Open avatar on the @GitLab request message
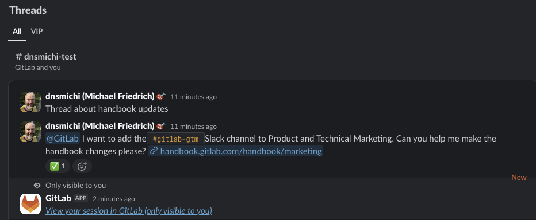 [30, 131]
